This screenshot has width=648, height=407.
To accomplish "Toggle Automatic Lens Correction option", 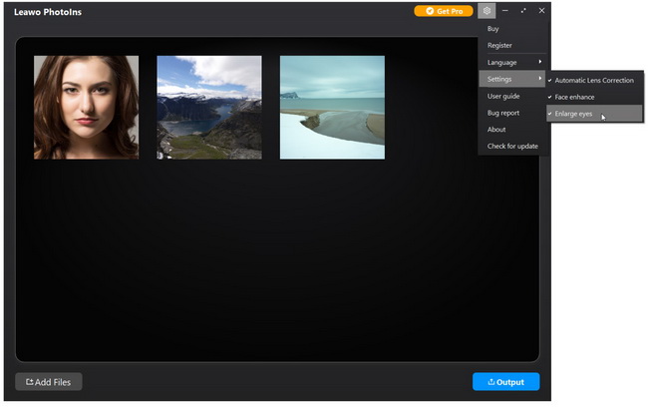I will tap(593, 80).
